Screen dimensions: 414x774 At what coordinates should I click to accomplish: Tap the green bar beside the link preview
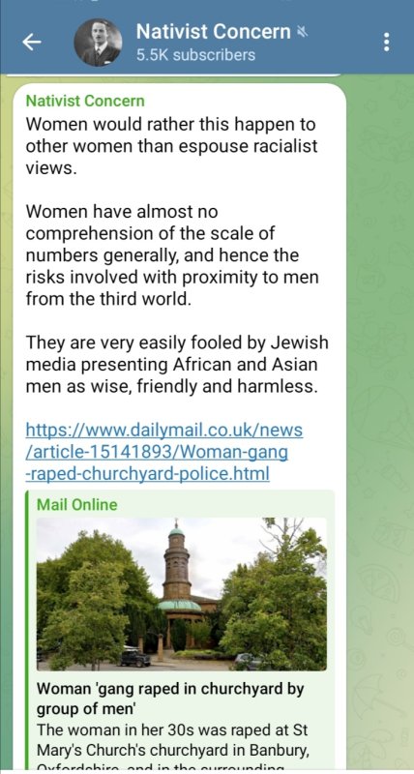[28, 631]
